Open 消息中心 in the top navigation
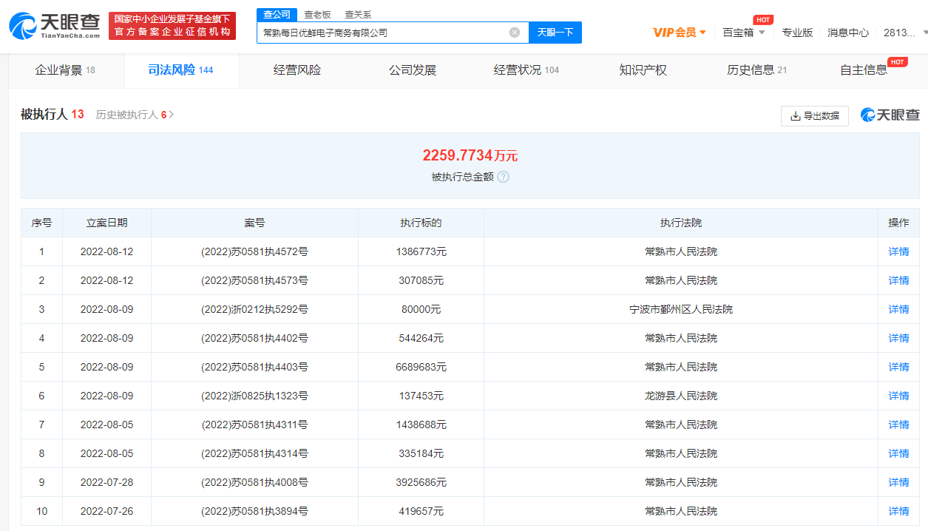928x531 pixels. (848, 33)
